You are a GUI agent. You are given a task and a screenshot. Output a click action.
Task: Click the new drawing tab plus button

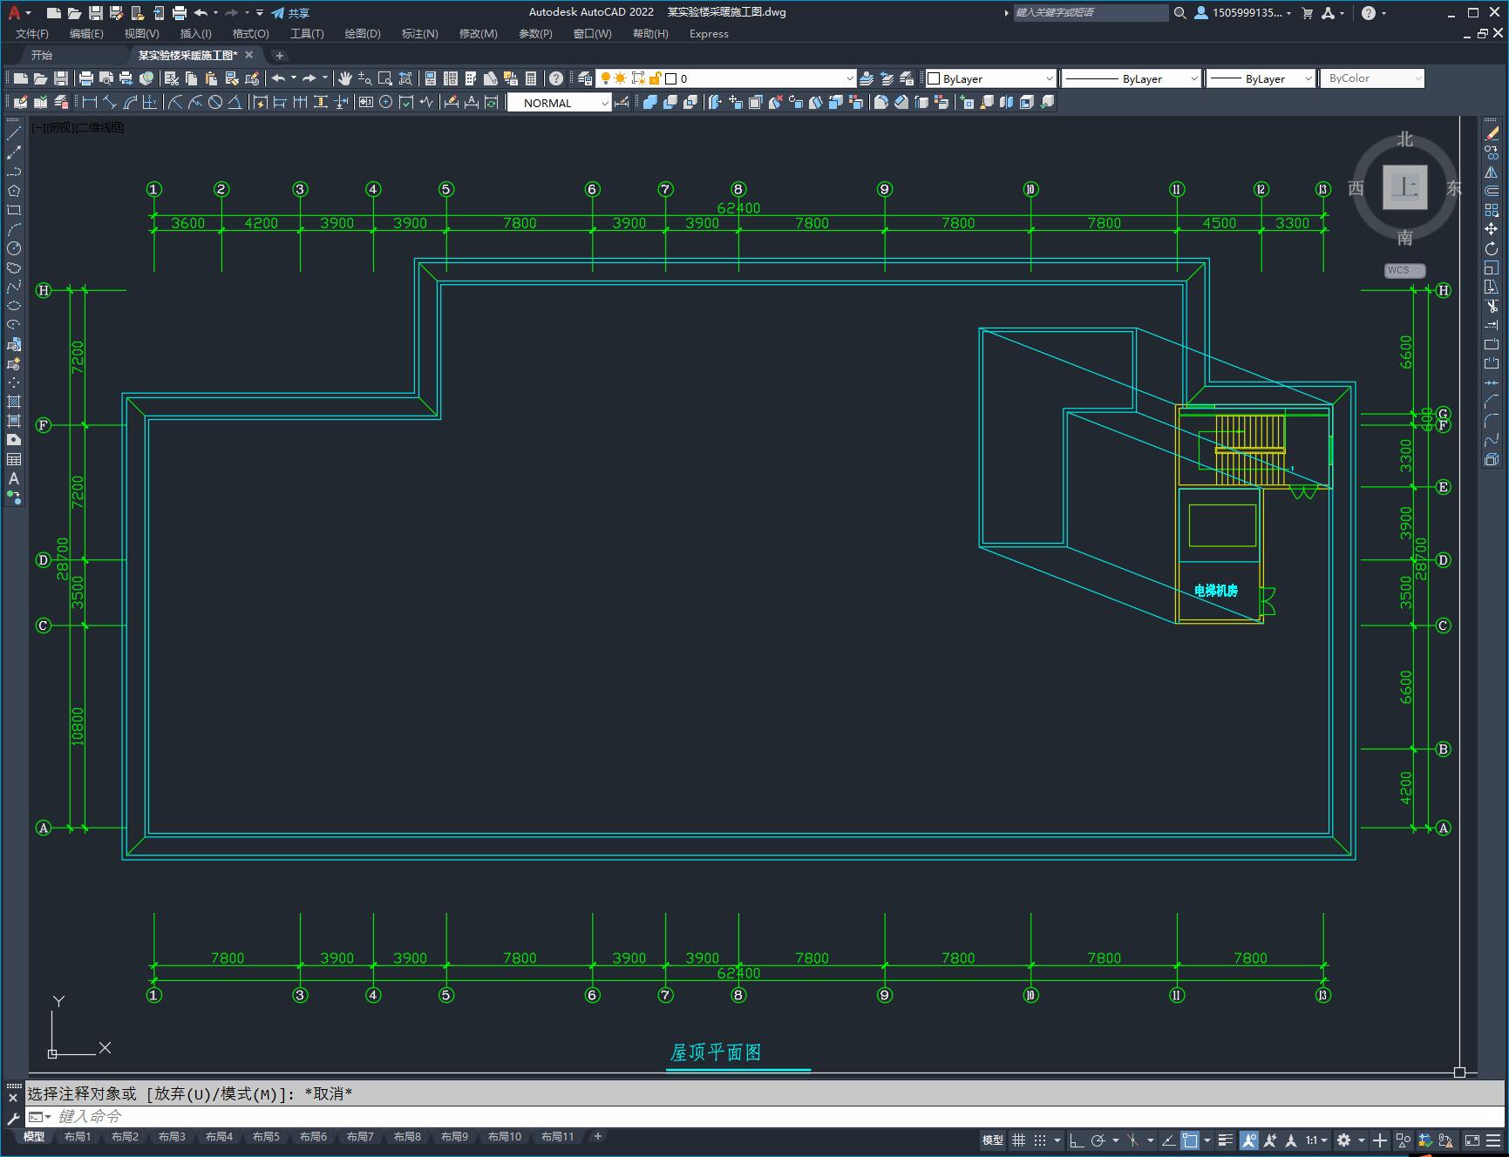279,55
